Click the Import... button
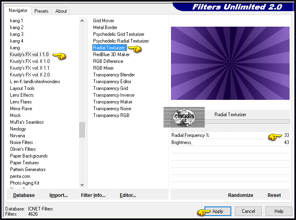The width and height of the screenshot is (296, 220). (58, 195)
